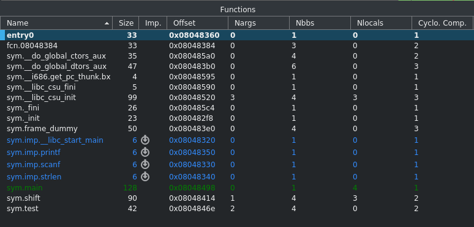Click import icon in sym.imp.printf row
The height and width of the screenshot is (227, 474).
click(x=145, y=153)
